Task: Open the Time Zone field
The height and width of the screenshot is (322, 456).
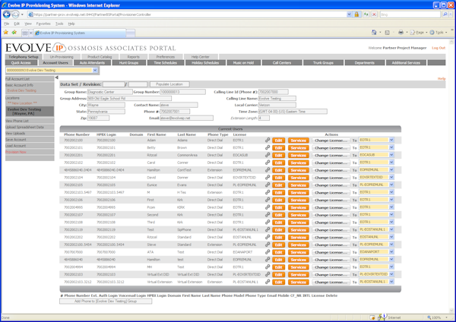Action: tap(293, 112)
